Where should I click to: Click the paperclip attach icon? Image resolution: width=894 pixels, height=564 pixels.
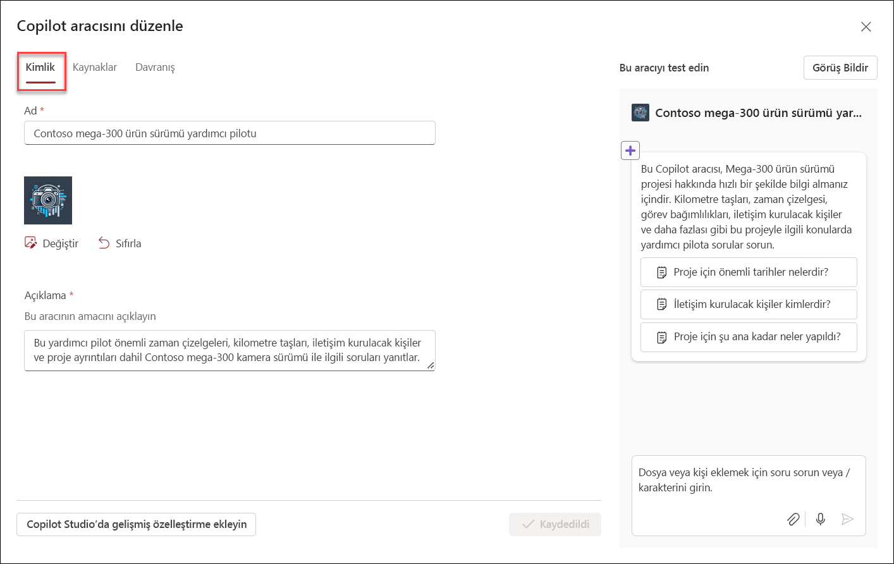point(793,519)
